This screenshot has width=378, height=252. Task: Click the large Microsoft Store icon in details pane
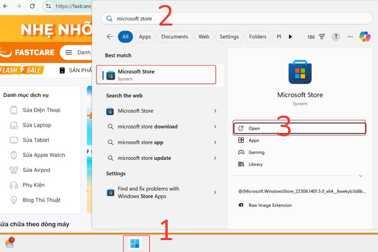(300, 72)
